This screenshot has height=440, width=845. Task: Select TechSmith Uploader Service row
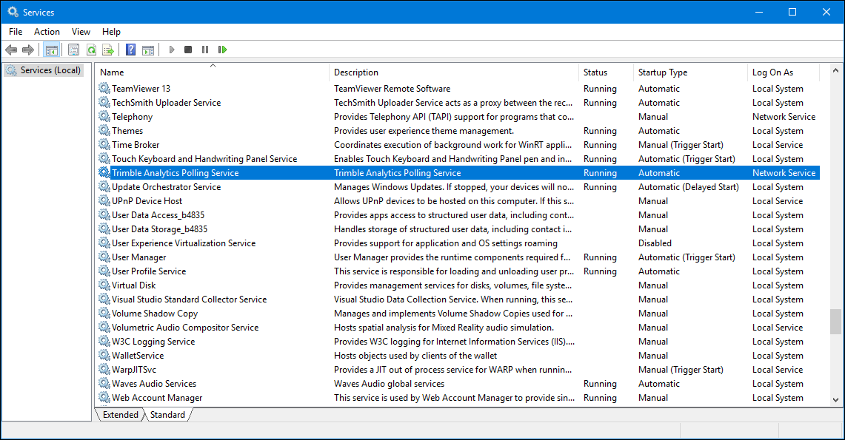point(458,102)
